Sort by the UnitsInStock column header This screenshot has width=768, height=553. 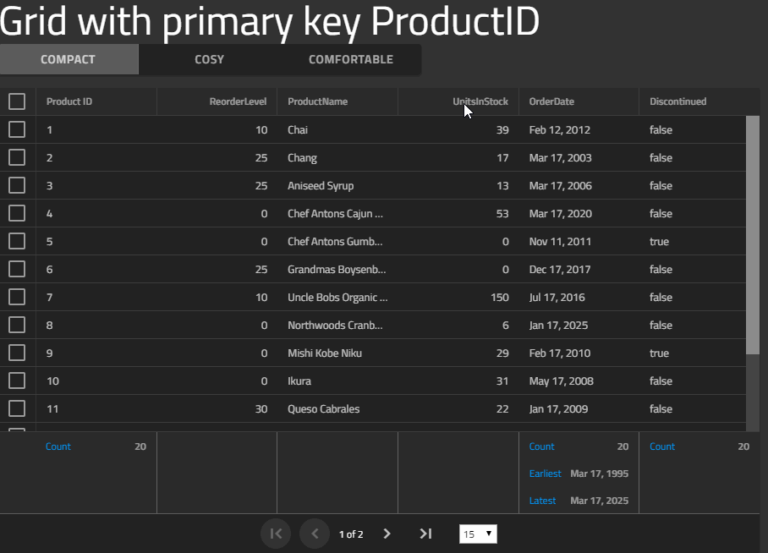point(480,101)
